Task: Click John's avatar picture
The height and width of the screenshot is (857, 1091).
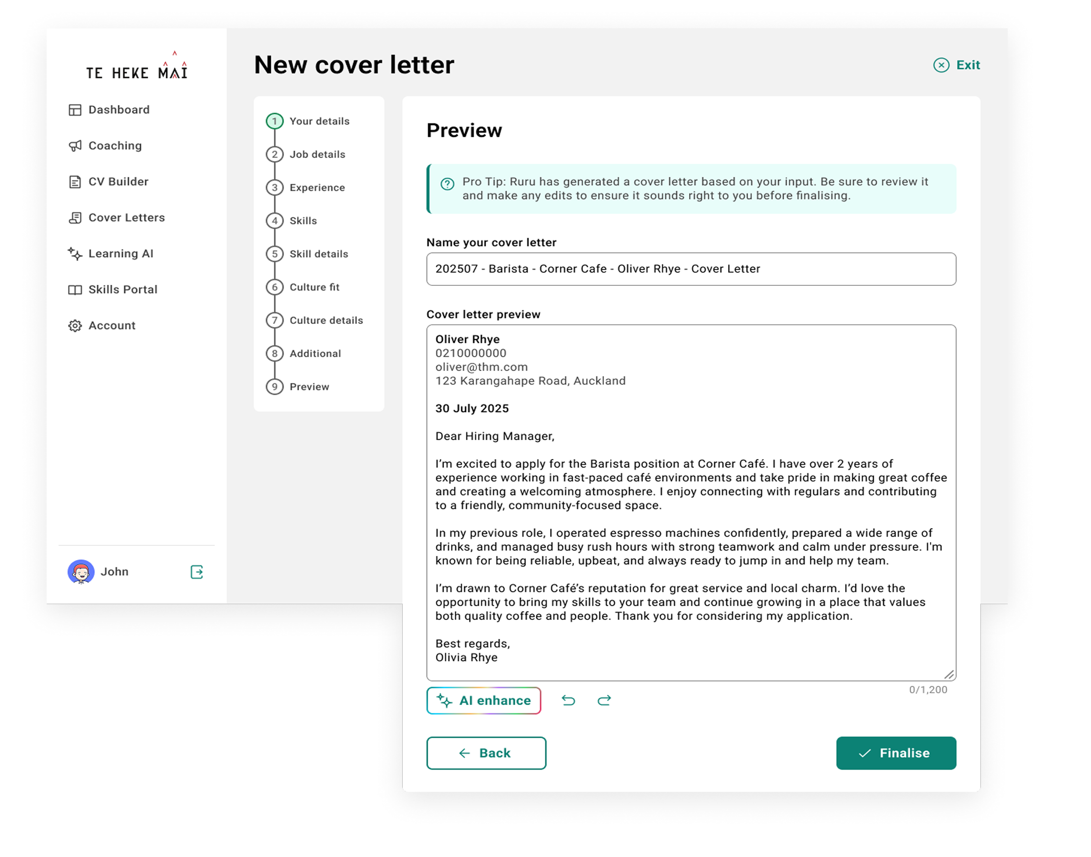Action: tap(81, 572)
